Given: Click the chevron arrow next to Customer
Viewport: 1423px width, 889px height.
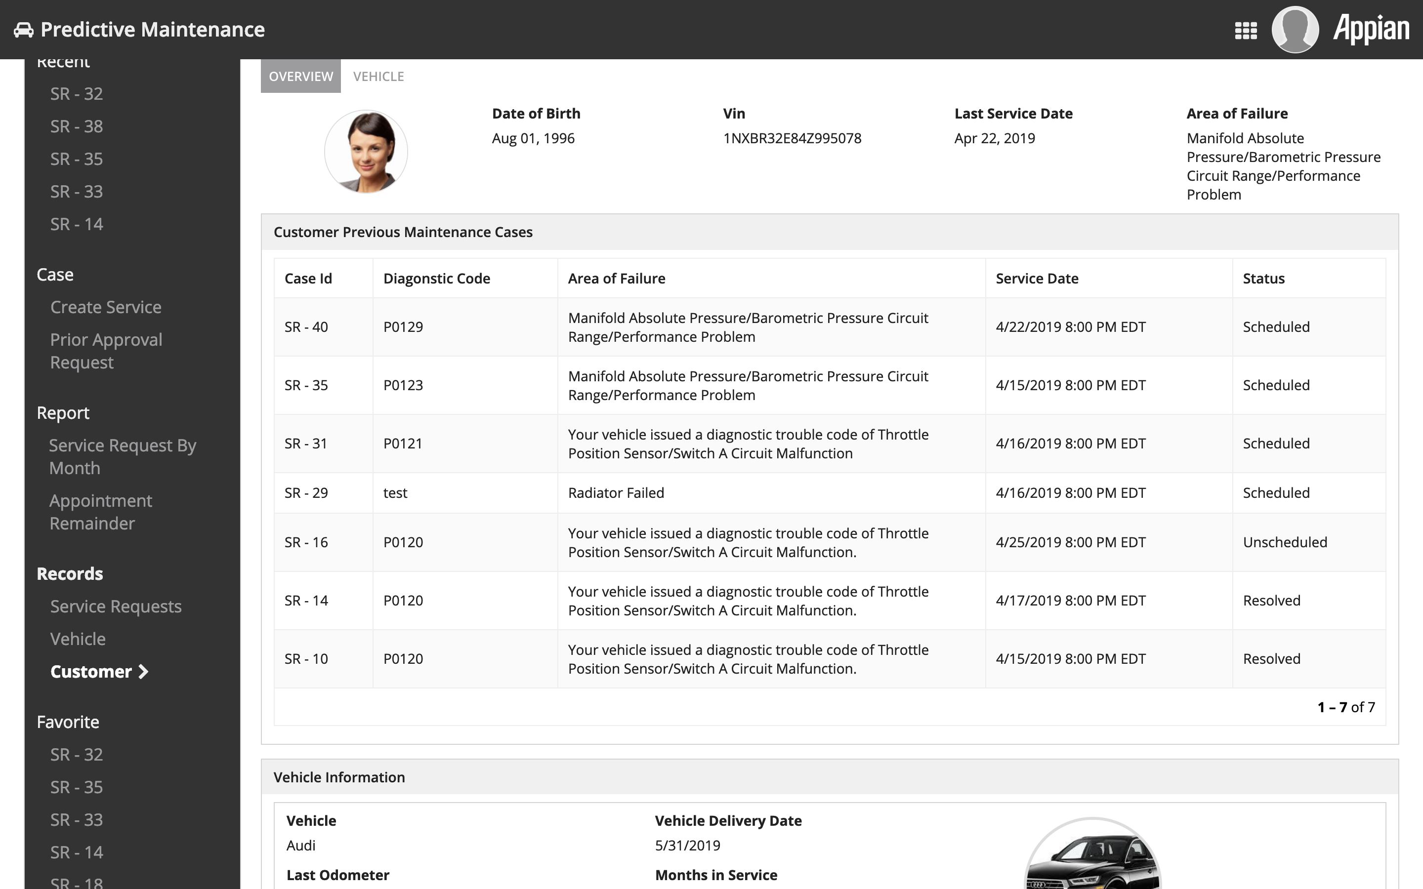Looking at the screenshot, I should (x=143, y=672).
